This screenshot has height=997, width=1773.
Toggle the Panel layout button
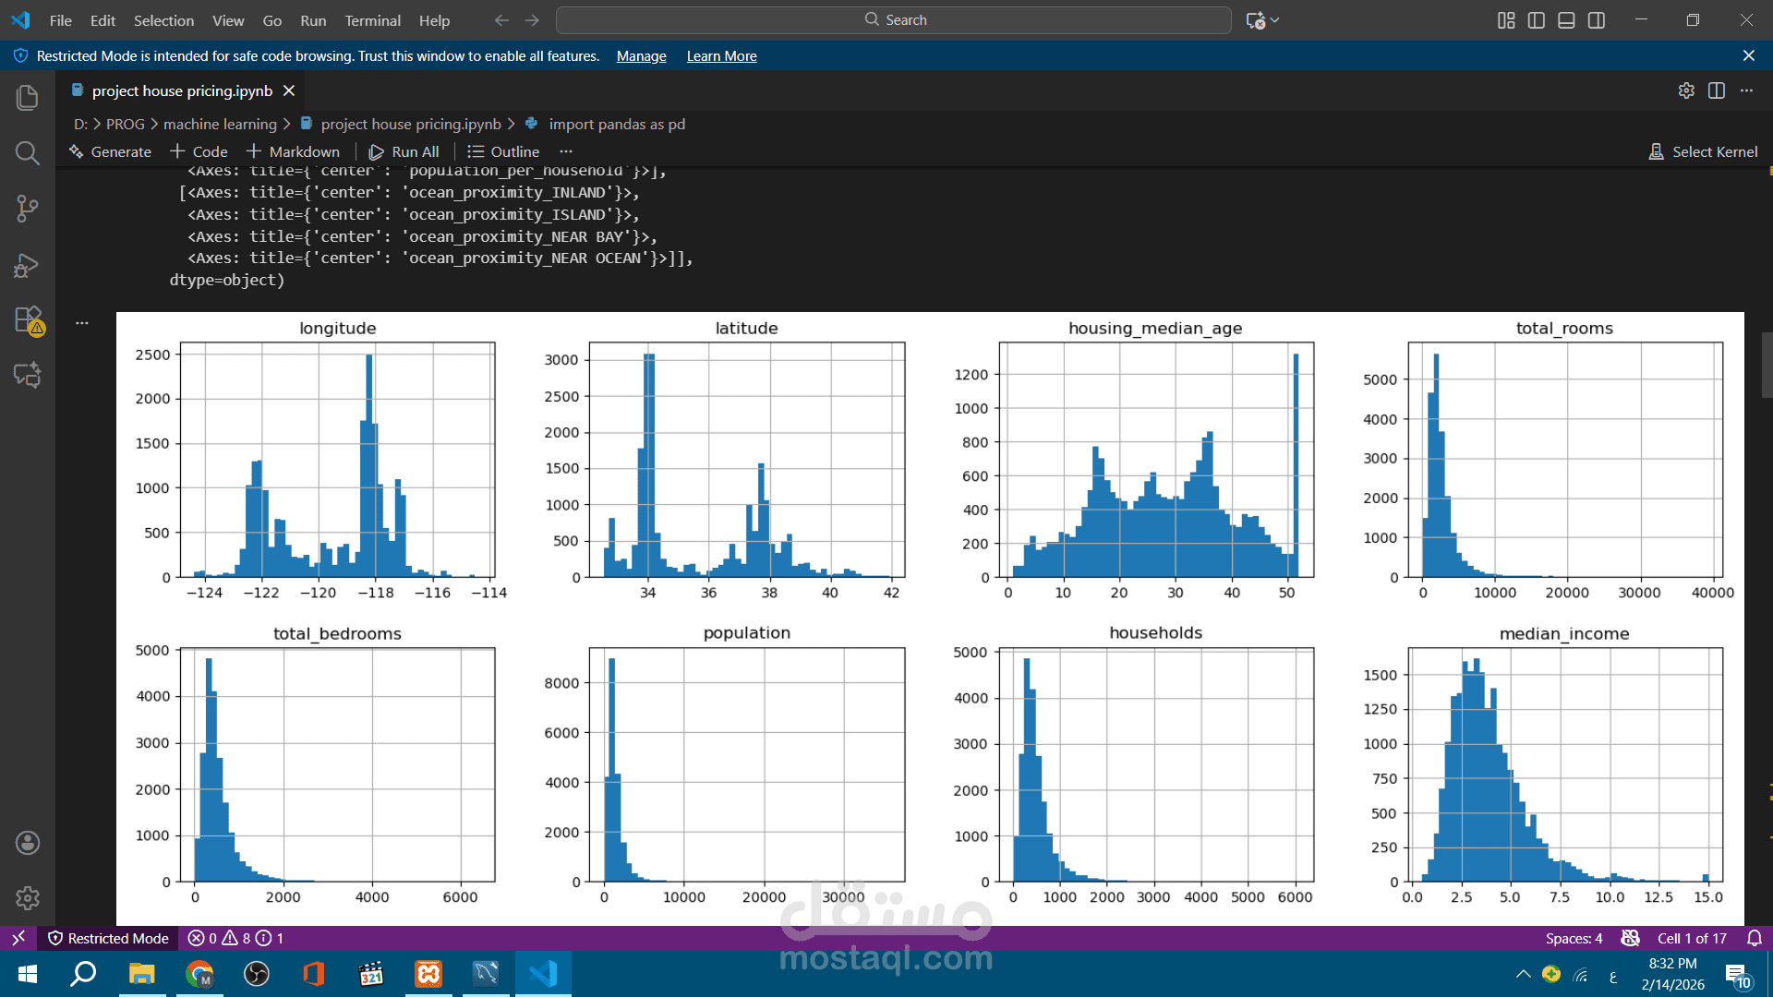tap(1566, 20)
